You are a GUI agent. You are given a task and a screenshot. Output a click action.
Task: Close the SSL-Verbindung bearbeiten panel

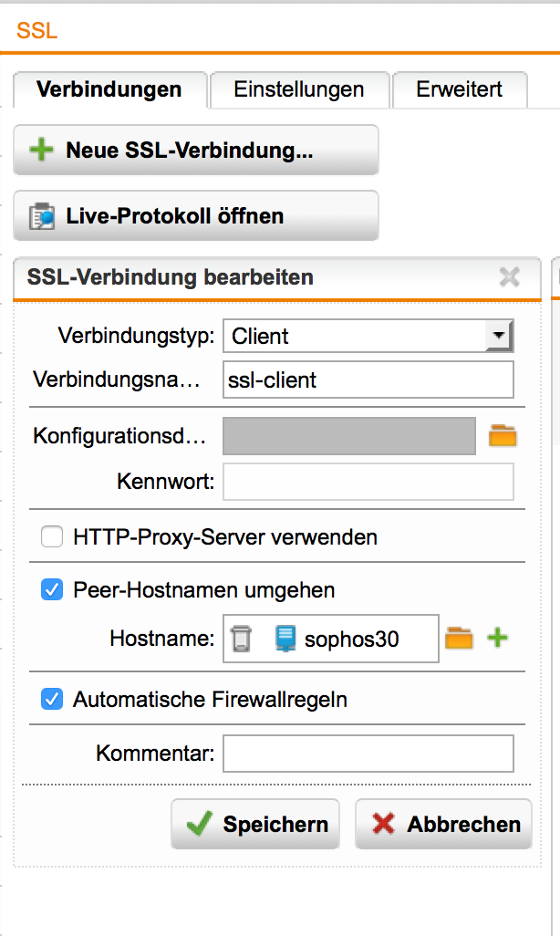pyautogui.click(x=510, y=277)
